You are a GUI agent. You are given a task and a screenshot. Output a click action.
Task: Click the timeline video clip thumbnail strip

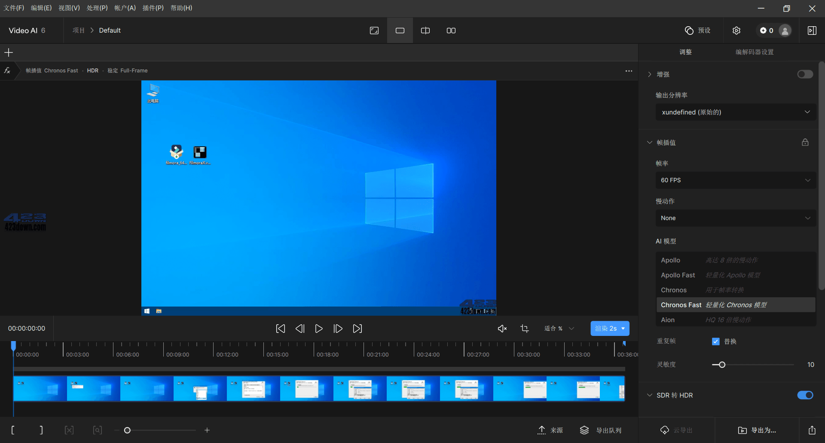pos(319,389)
